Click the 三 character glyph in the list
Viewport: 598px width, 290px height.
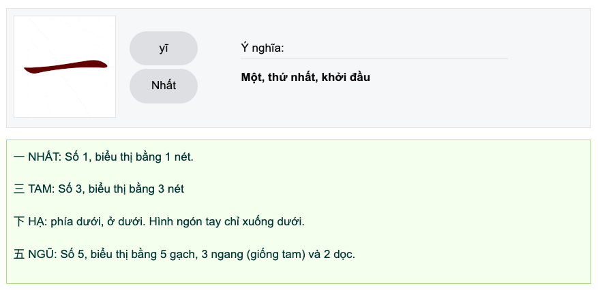tap(19, 189)
